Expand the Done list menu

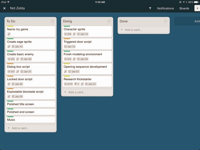pos(165,21)
